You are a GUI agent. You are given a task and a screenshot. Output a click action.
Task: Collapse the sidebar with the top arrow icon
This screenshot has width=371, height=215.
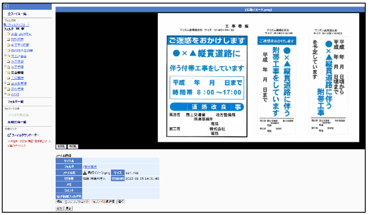(6, 7)
